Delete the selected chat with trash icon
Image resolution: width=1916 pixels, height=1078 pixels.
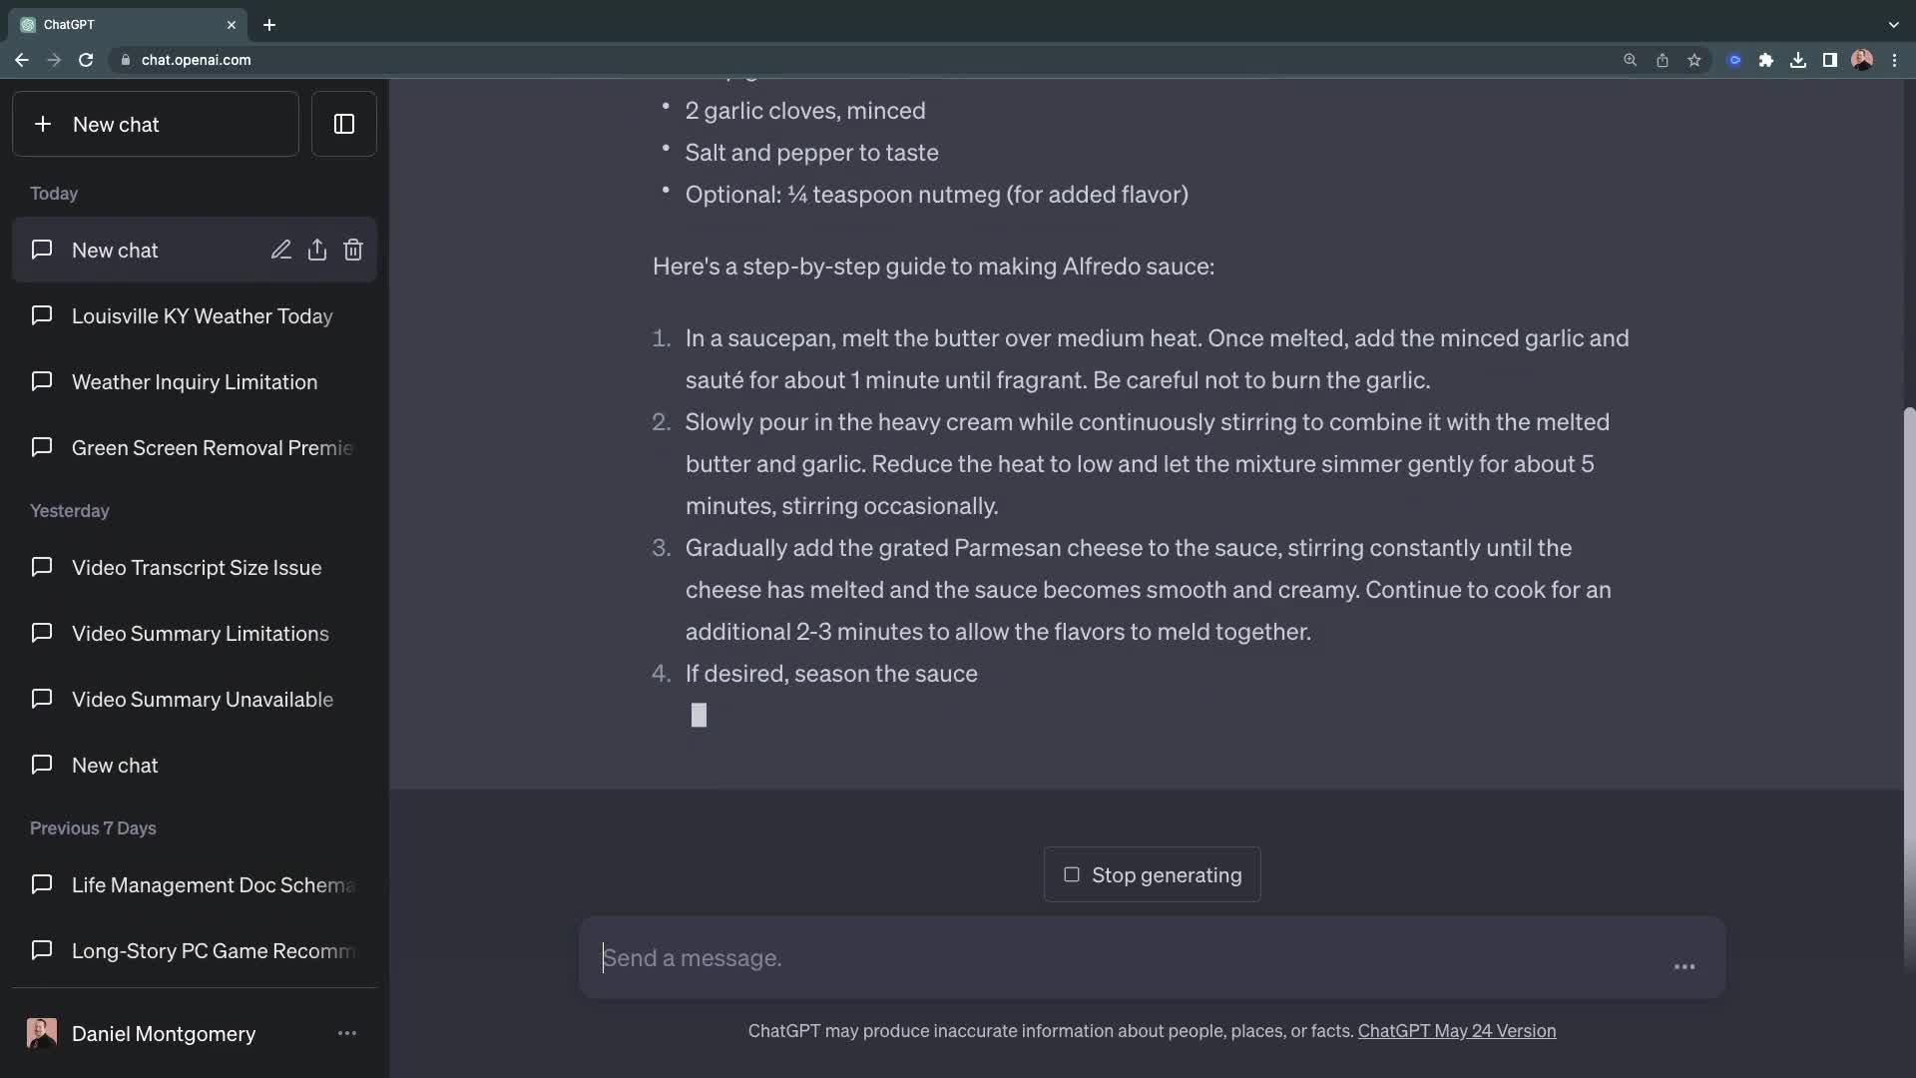coord(353,250)
